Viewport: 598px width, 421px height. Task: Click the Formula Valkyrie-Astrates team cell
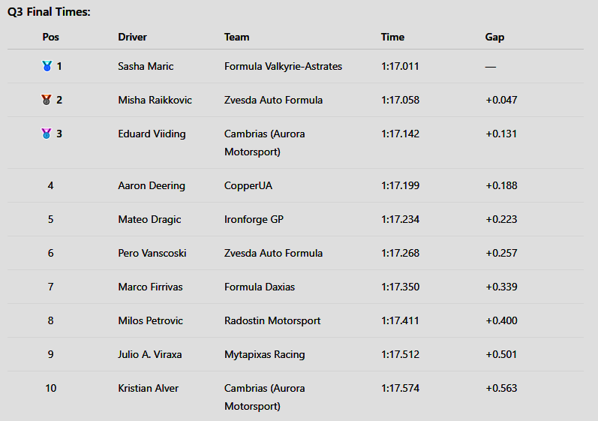pos(283,66)
